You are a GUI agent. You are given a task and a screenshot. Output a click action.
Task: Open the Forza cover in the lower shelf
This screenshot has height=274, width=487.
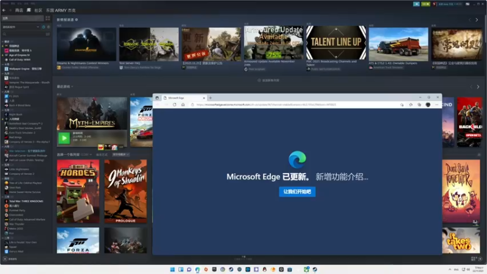[x=78, y=241]
